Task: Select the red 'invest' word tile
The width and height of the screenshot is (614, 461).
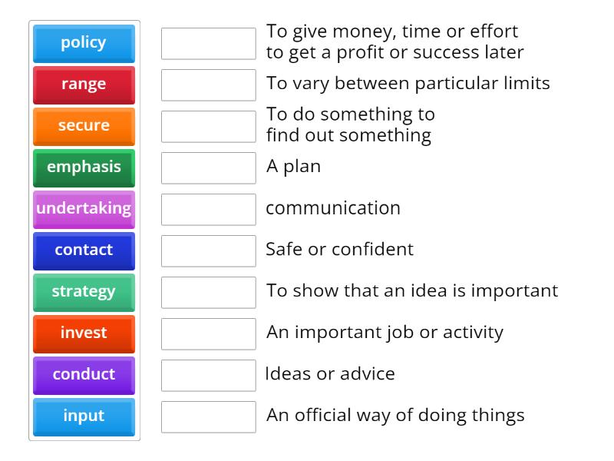Action: click(x=84, y=333)
